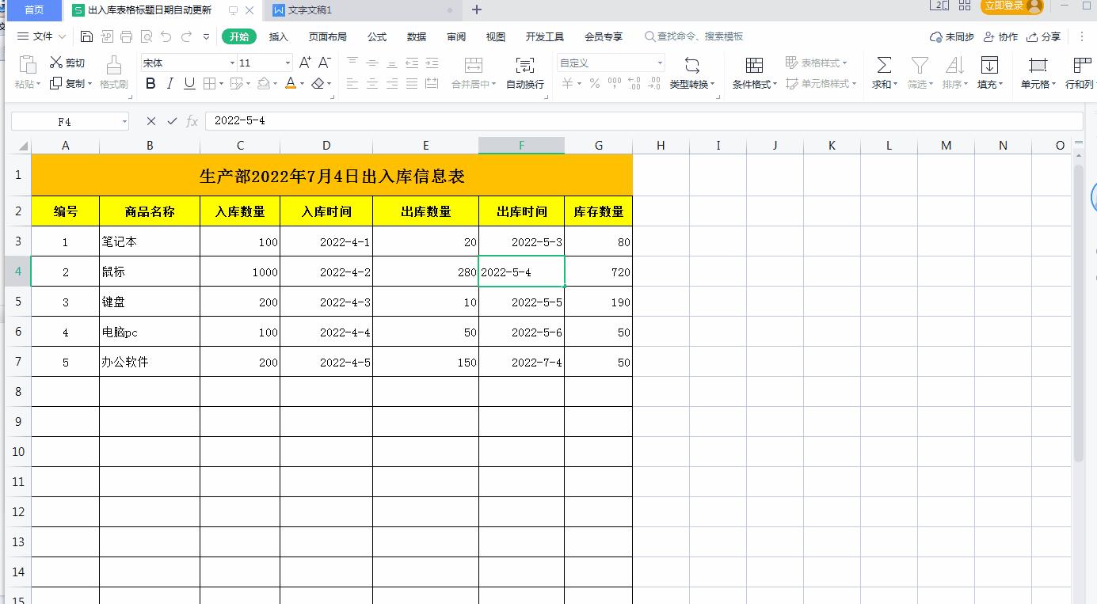Image resolution: width=1097 pixels, height=604 pixels.
Task: Increase font size with A+ icon
Action: click(303, 61)
